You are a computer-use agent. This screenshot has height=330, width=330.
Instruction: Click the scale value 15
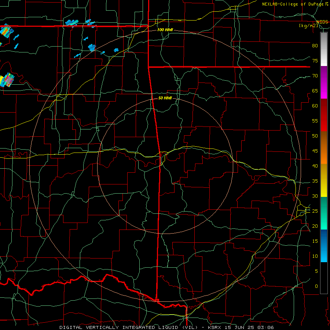tap(315, 241)
